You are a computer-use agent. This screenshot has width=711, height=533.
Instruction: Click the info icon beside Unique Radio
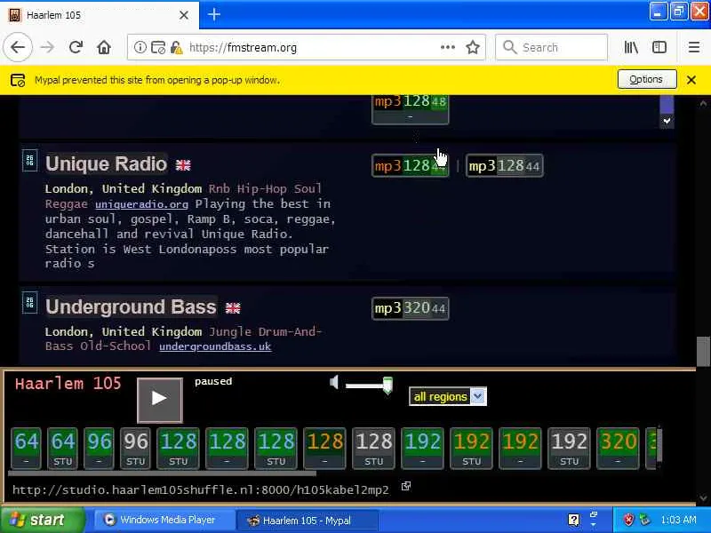pos(30,161)
